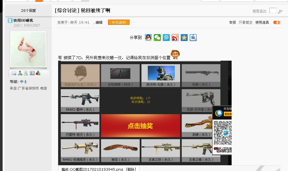Image resolution: width=288 pixels, height=171 pixels.
Task: Open 使用道具 link
Action: (262, 22)
